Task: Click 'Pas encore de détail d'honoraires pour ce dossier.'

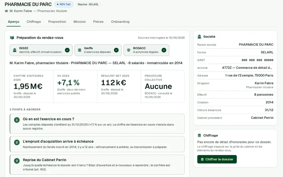Action: 234,142
